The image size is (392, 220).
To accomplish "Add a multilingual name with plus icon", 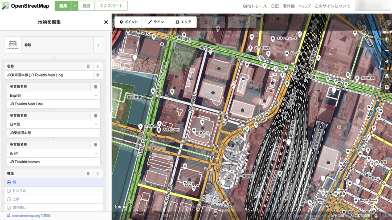I will tap(98, 75).
